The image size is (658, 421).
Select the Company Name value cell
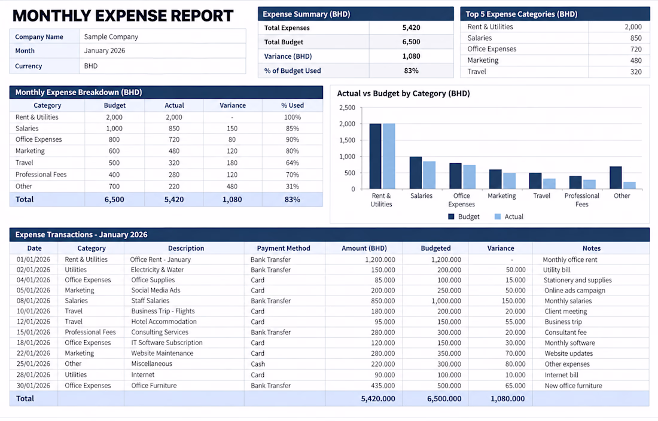tap(162, 36)
